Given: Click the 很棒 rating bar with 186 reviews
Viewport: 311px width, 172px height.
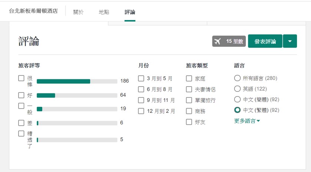Looking at the screenshot, I should point(77,81).
